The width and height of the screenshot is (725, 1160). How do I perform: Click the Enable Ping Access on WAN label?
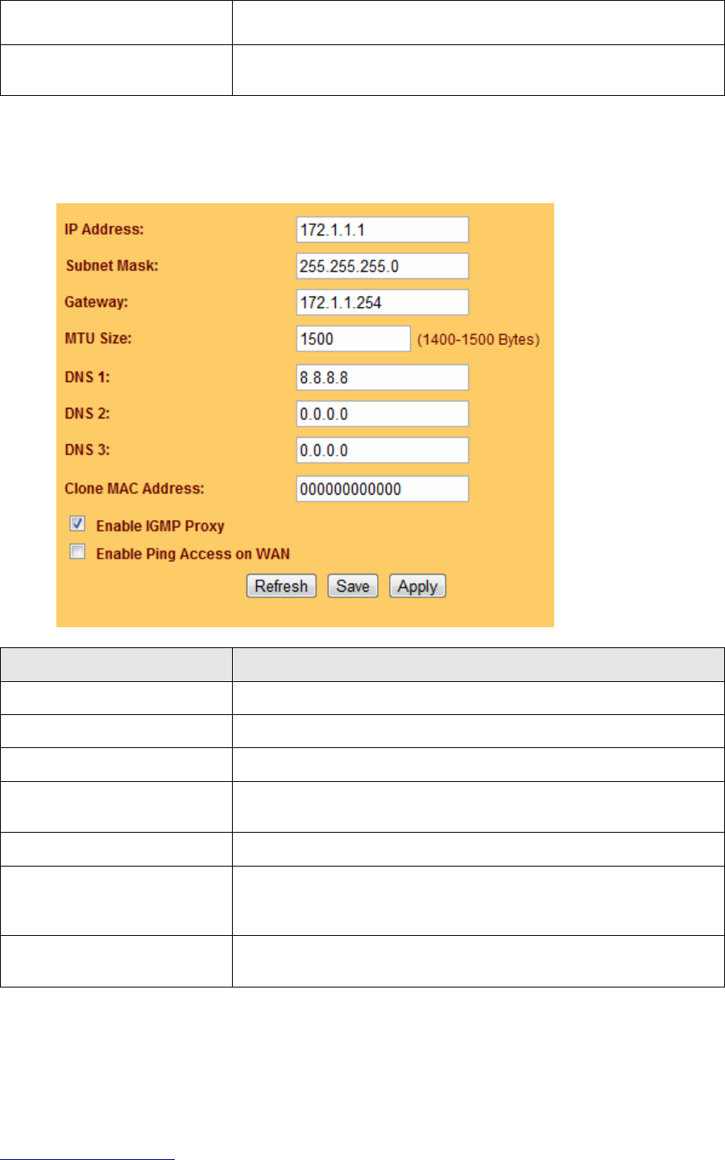[193, 554]
